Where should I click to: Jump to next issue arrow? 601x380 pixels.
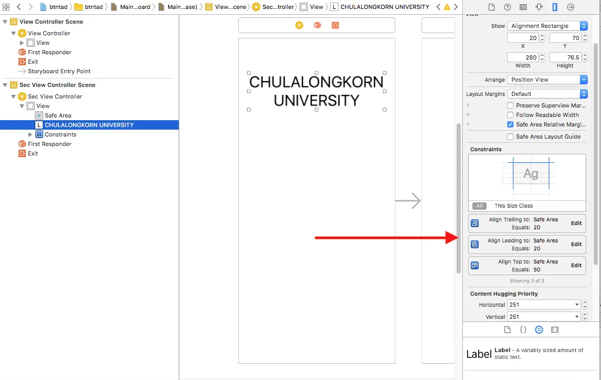click(455, 7)
